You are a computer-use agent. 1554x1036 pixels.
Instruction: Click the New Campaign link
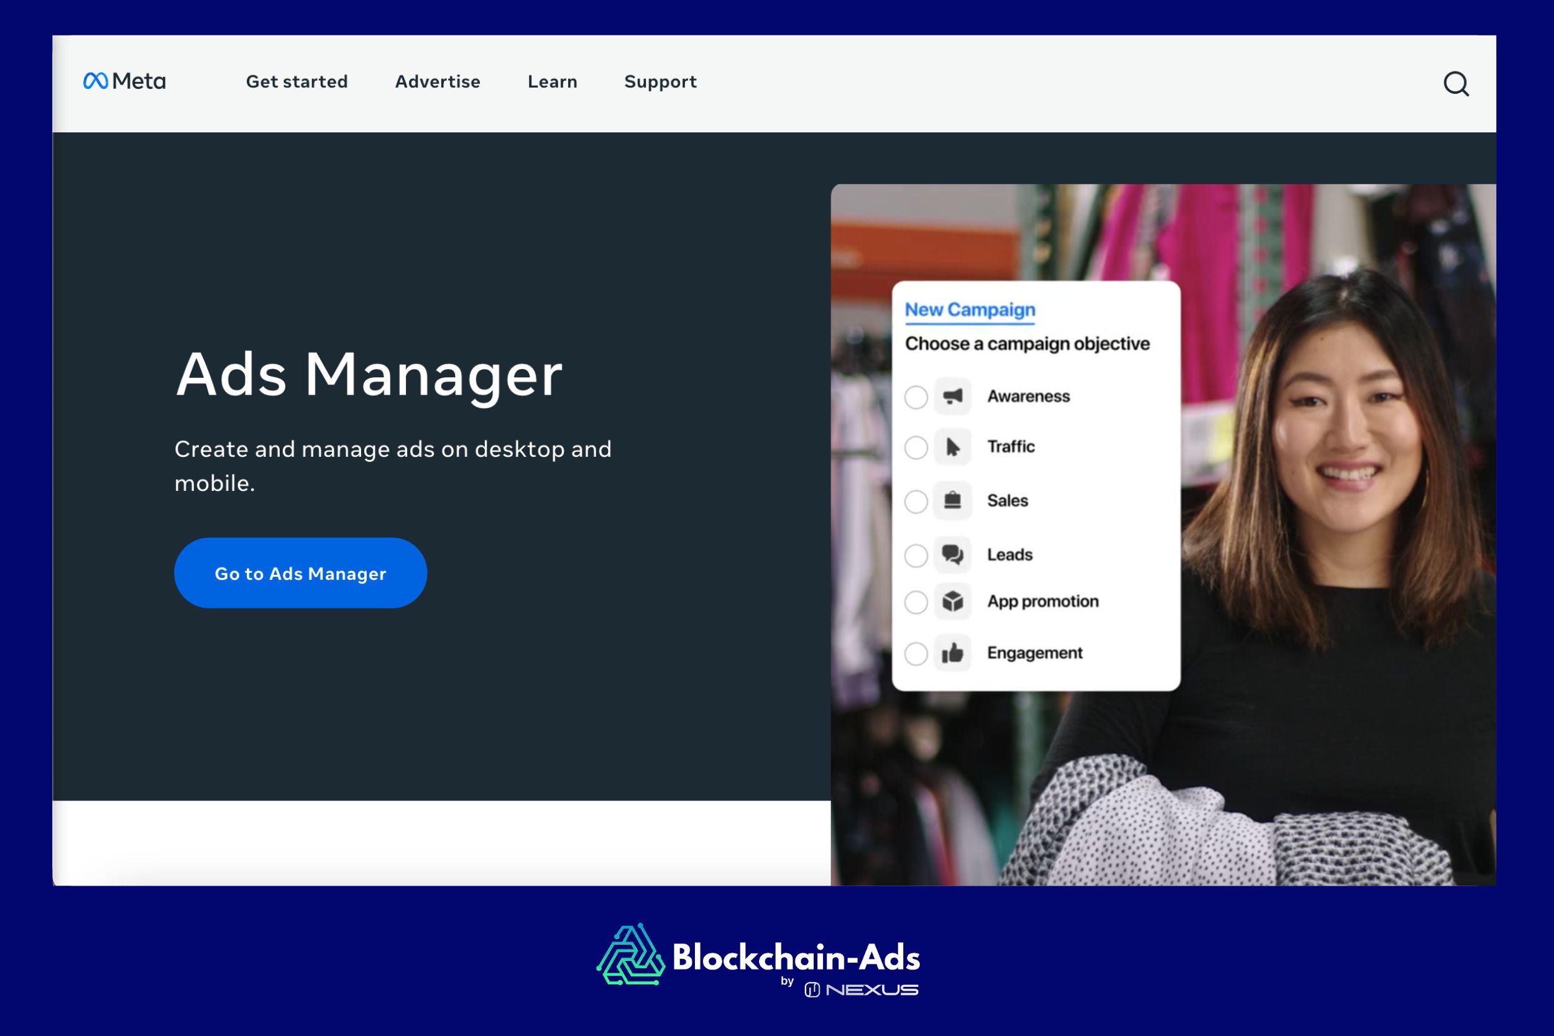coord(969,310)
